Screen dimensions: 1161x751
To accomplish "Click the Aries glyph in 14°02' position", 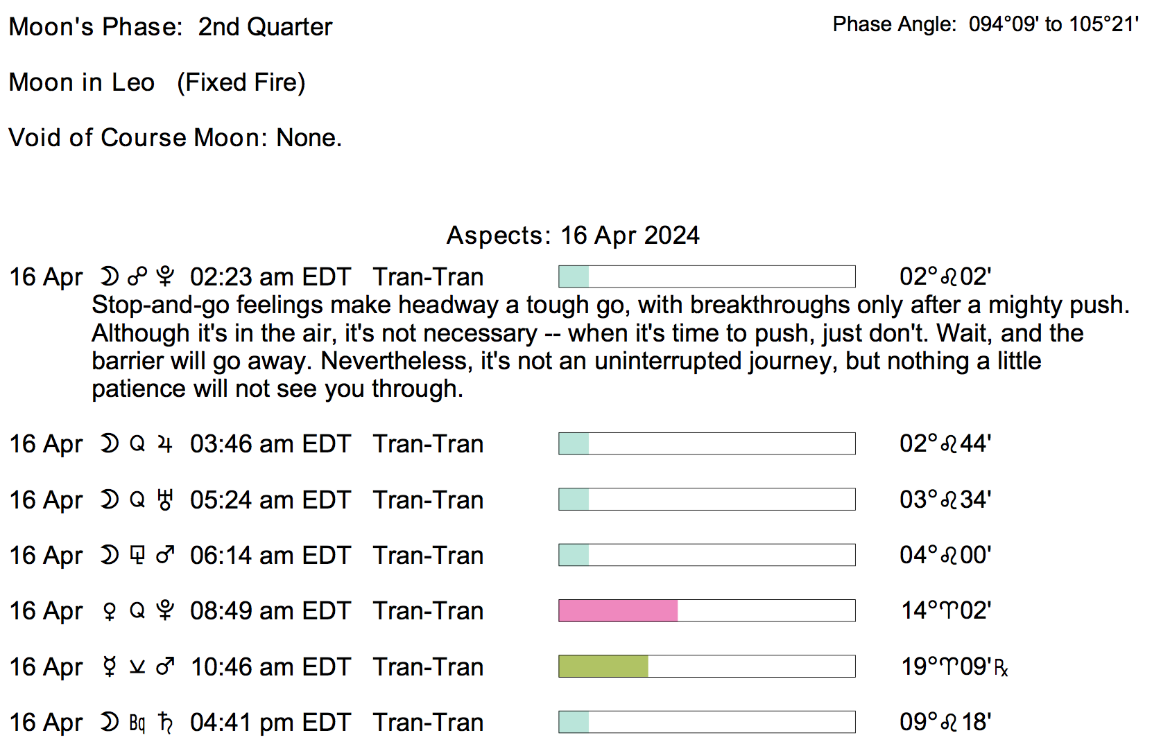I will (949, 611).
